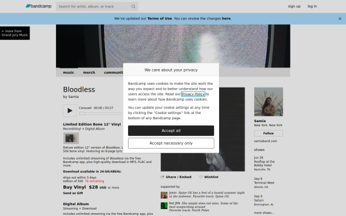346x216 pixels.
Task: Click Send as Gift link
Action: [x=73, y=193]
